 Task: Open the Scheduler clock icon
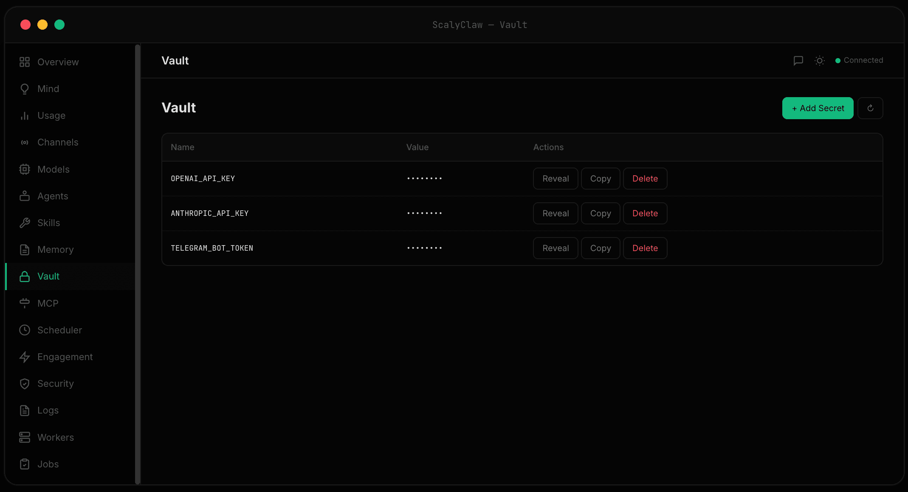tap(25, 330)
